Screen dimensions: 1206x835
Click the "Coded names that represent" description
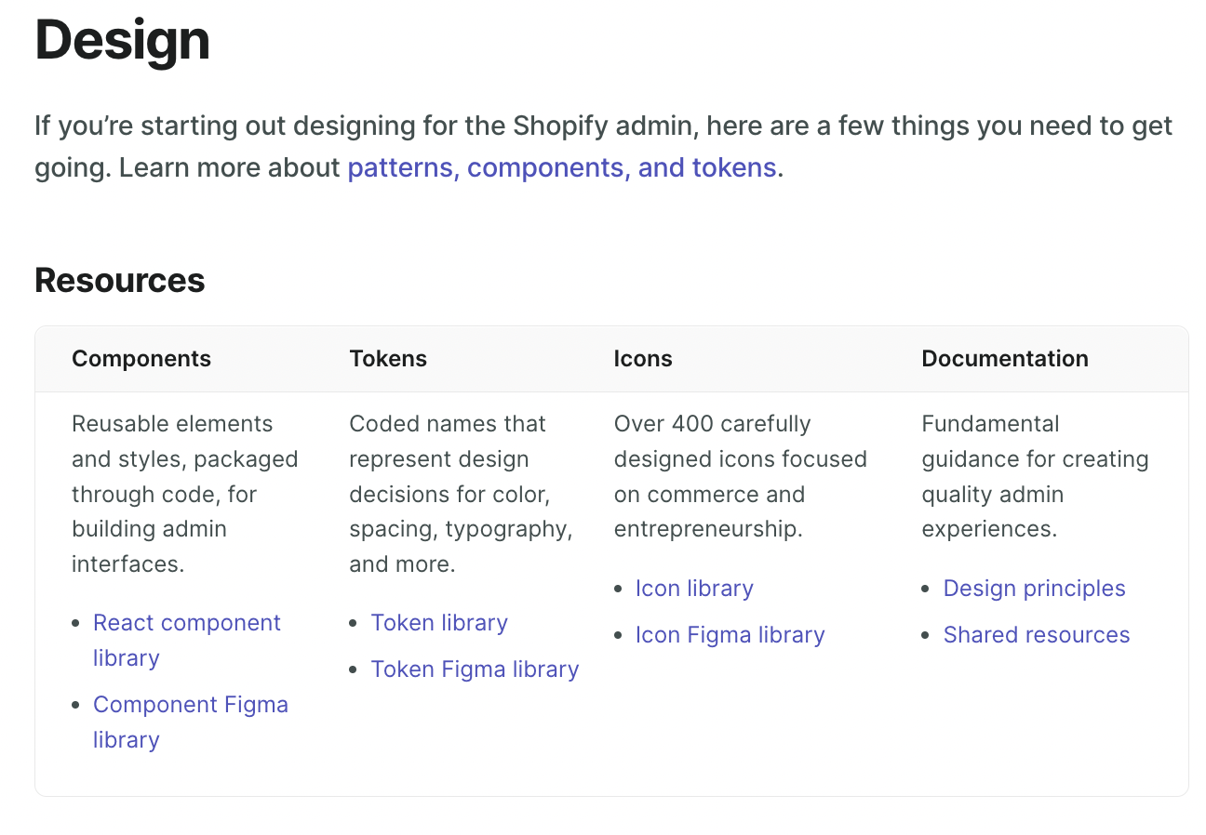click(461, 494)
